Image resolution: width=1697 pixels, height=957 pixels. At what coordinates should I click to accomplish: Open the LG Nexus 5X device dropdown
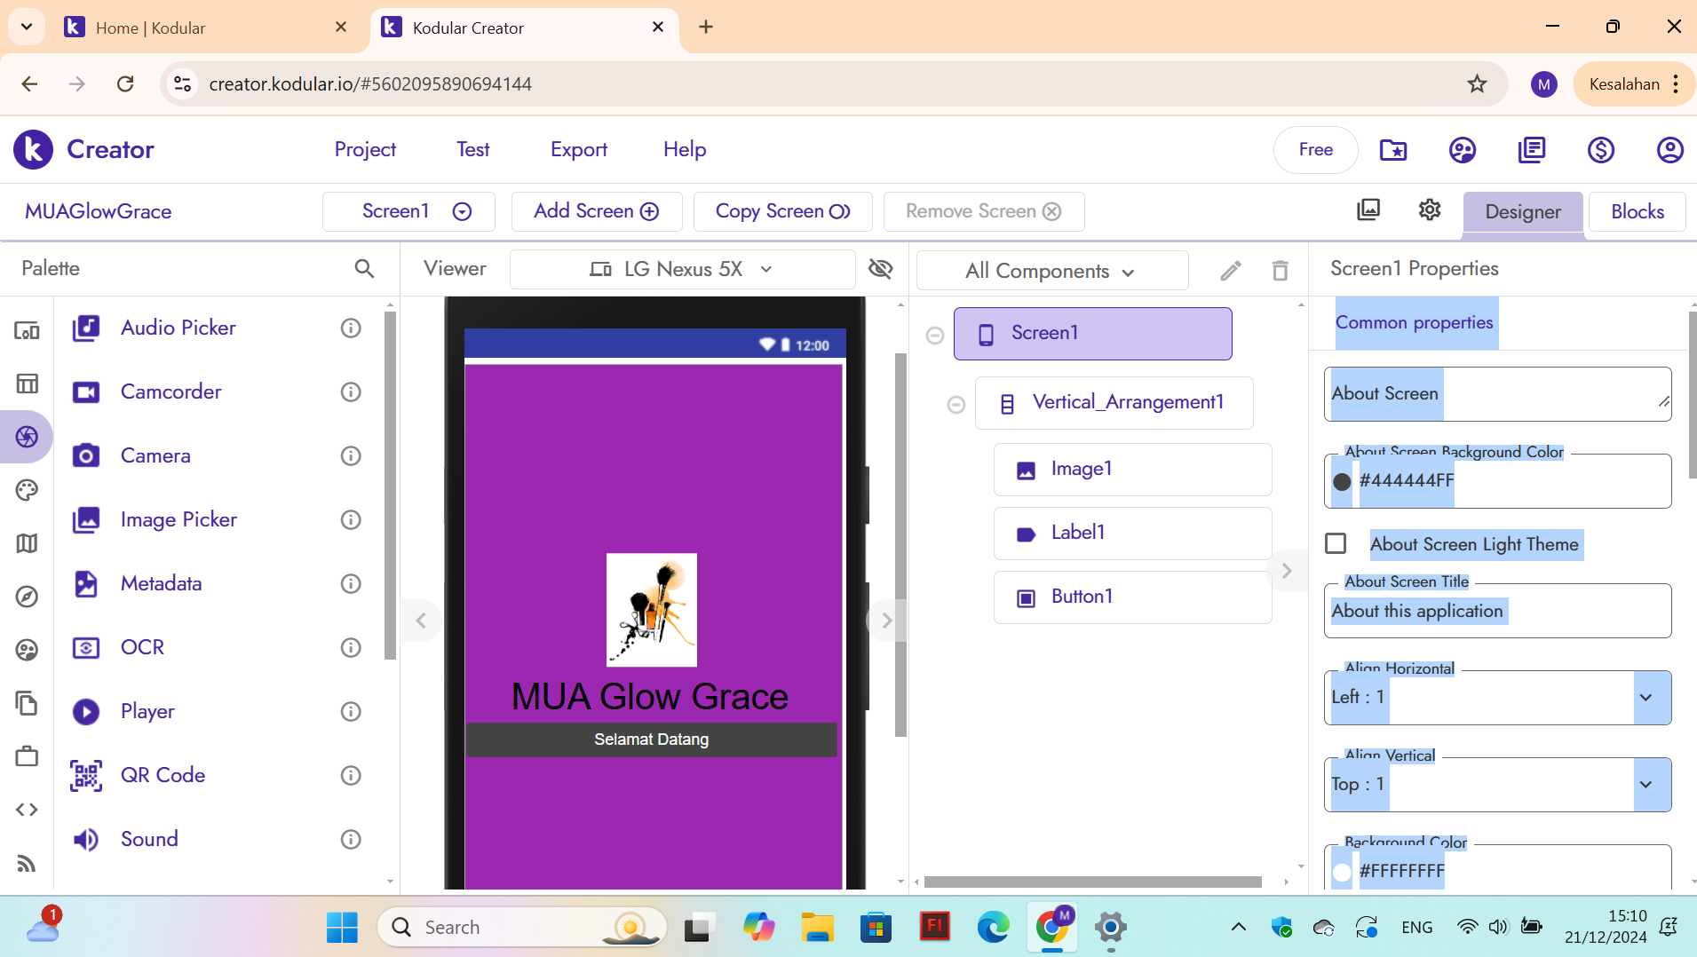681,269
